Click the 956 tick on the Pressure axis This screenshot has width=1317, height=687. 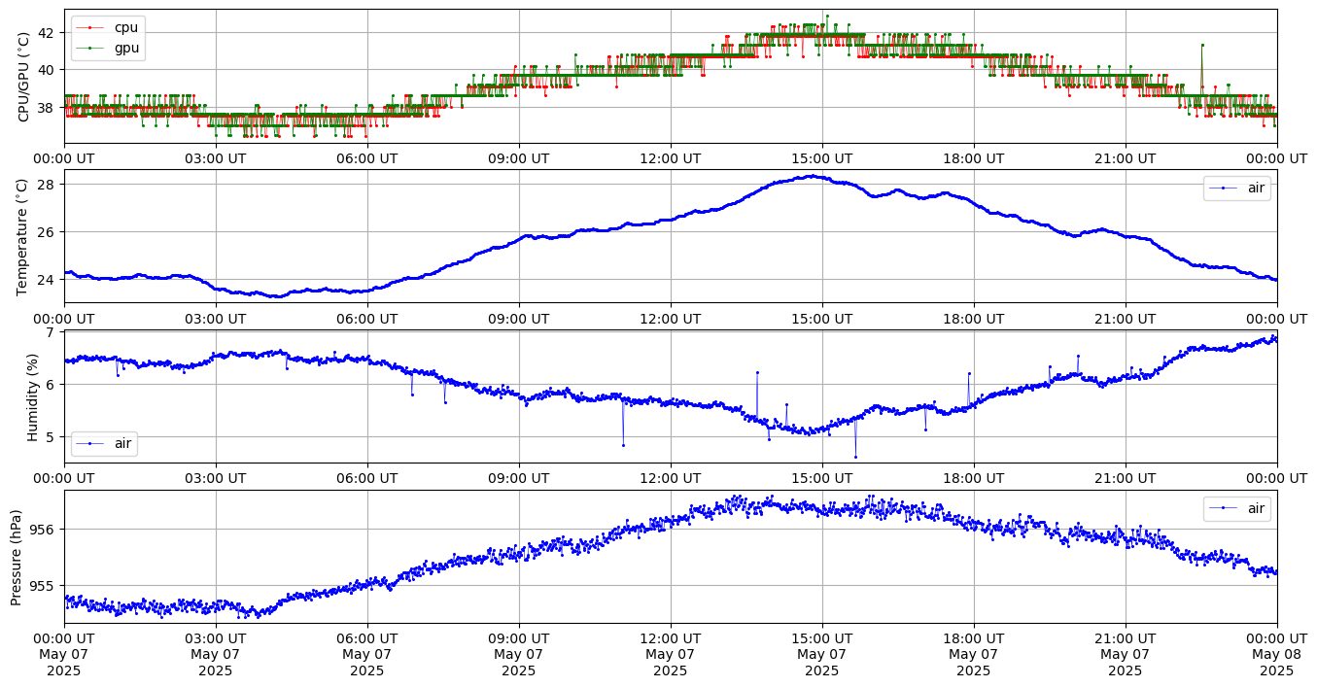pos(43,530)
